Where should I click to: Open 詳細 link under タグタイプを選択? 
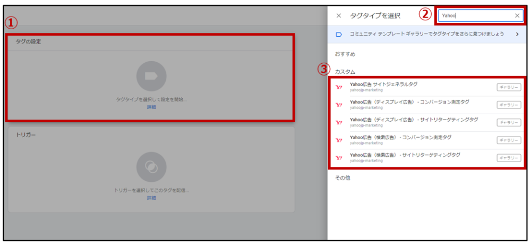click(151, 107)
